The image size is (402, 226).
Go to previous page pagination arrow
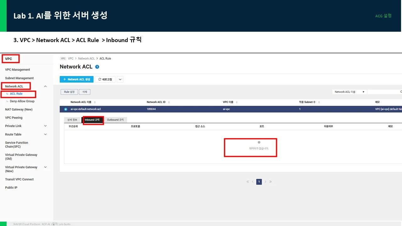tap(253, 182)
